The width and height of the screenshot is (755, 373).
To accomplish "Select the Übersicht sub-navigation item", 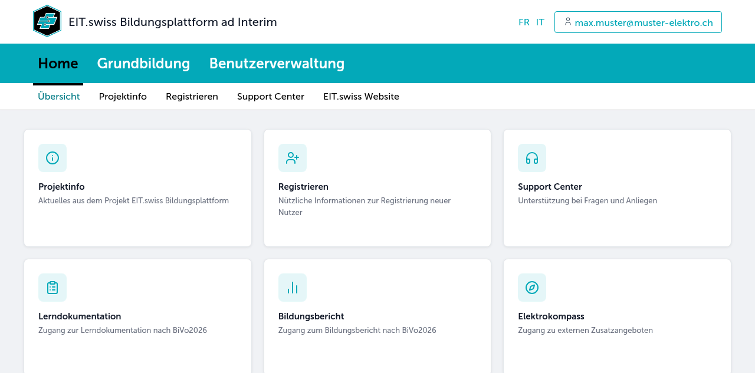I will click(59, 97).
